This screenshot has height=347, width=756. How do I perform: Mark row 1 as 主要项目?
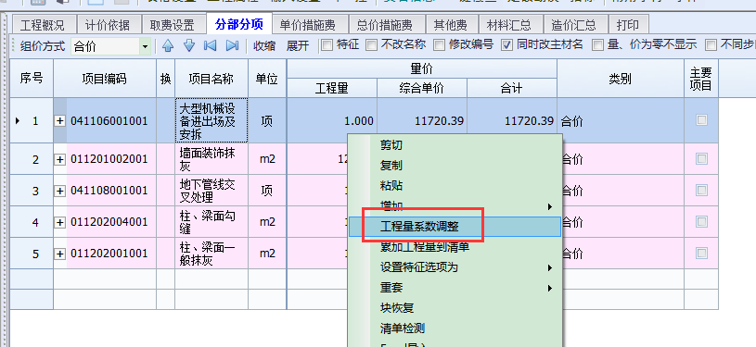(701, 120)
